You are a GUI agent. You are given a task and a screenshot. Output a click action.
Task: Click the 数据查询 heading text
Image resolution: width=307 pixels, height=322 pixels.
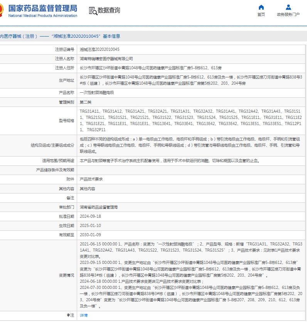click(109, 10)
